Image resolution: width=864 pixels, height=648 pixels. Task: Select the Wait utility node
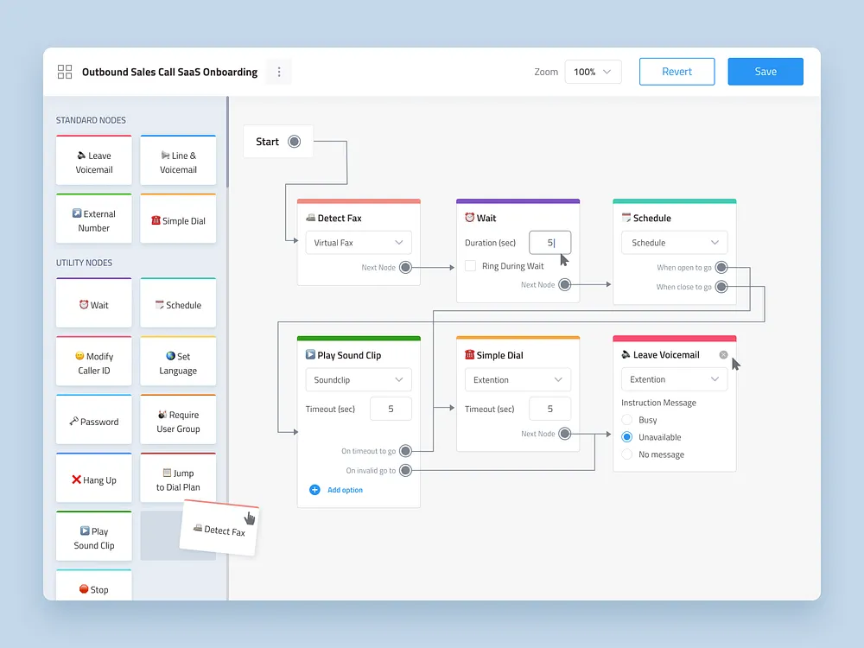[93, 303]
